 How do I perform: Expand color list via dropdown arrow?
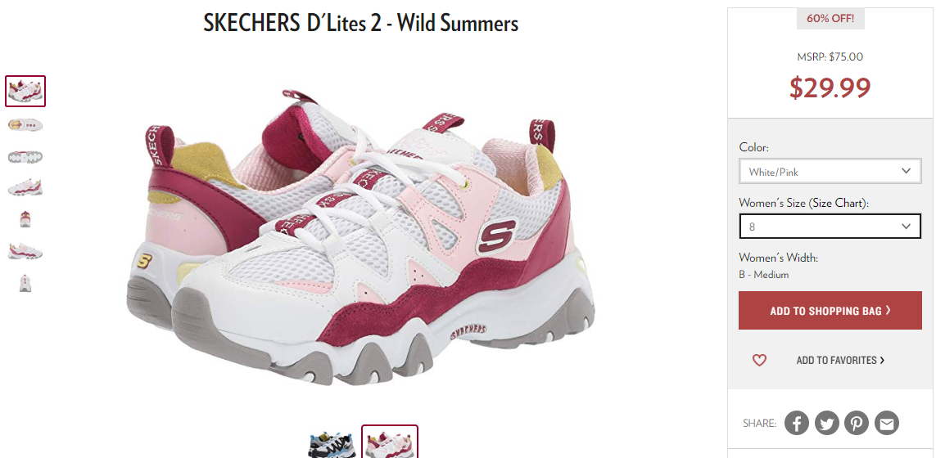[x=907, y=171]
